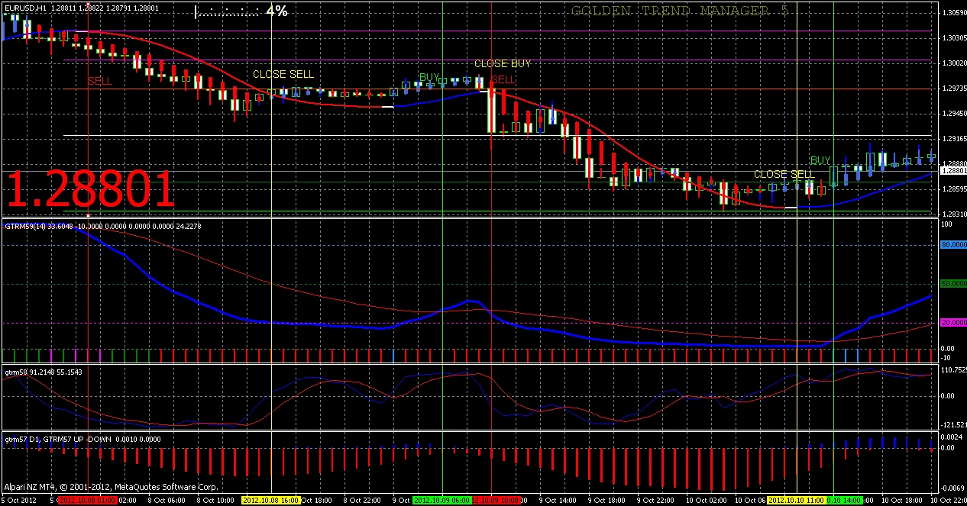The height and width of the screenshot is (506, 967).
Task: Select green time marker 2012.10.09 06:00
Action: pos(442,501)
